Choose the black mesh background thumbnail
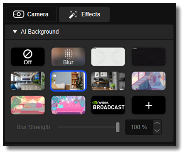 pos(149,57)
